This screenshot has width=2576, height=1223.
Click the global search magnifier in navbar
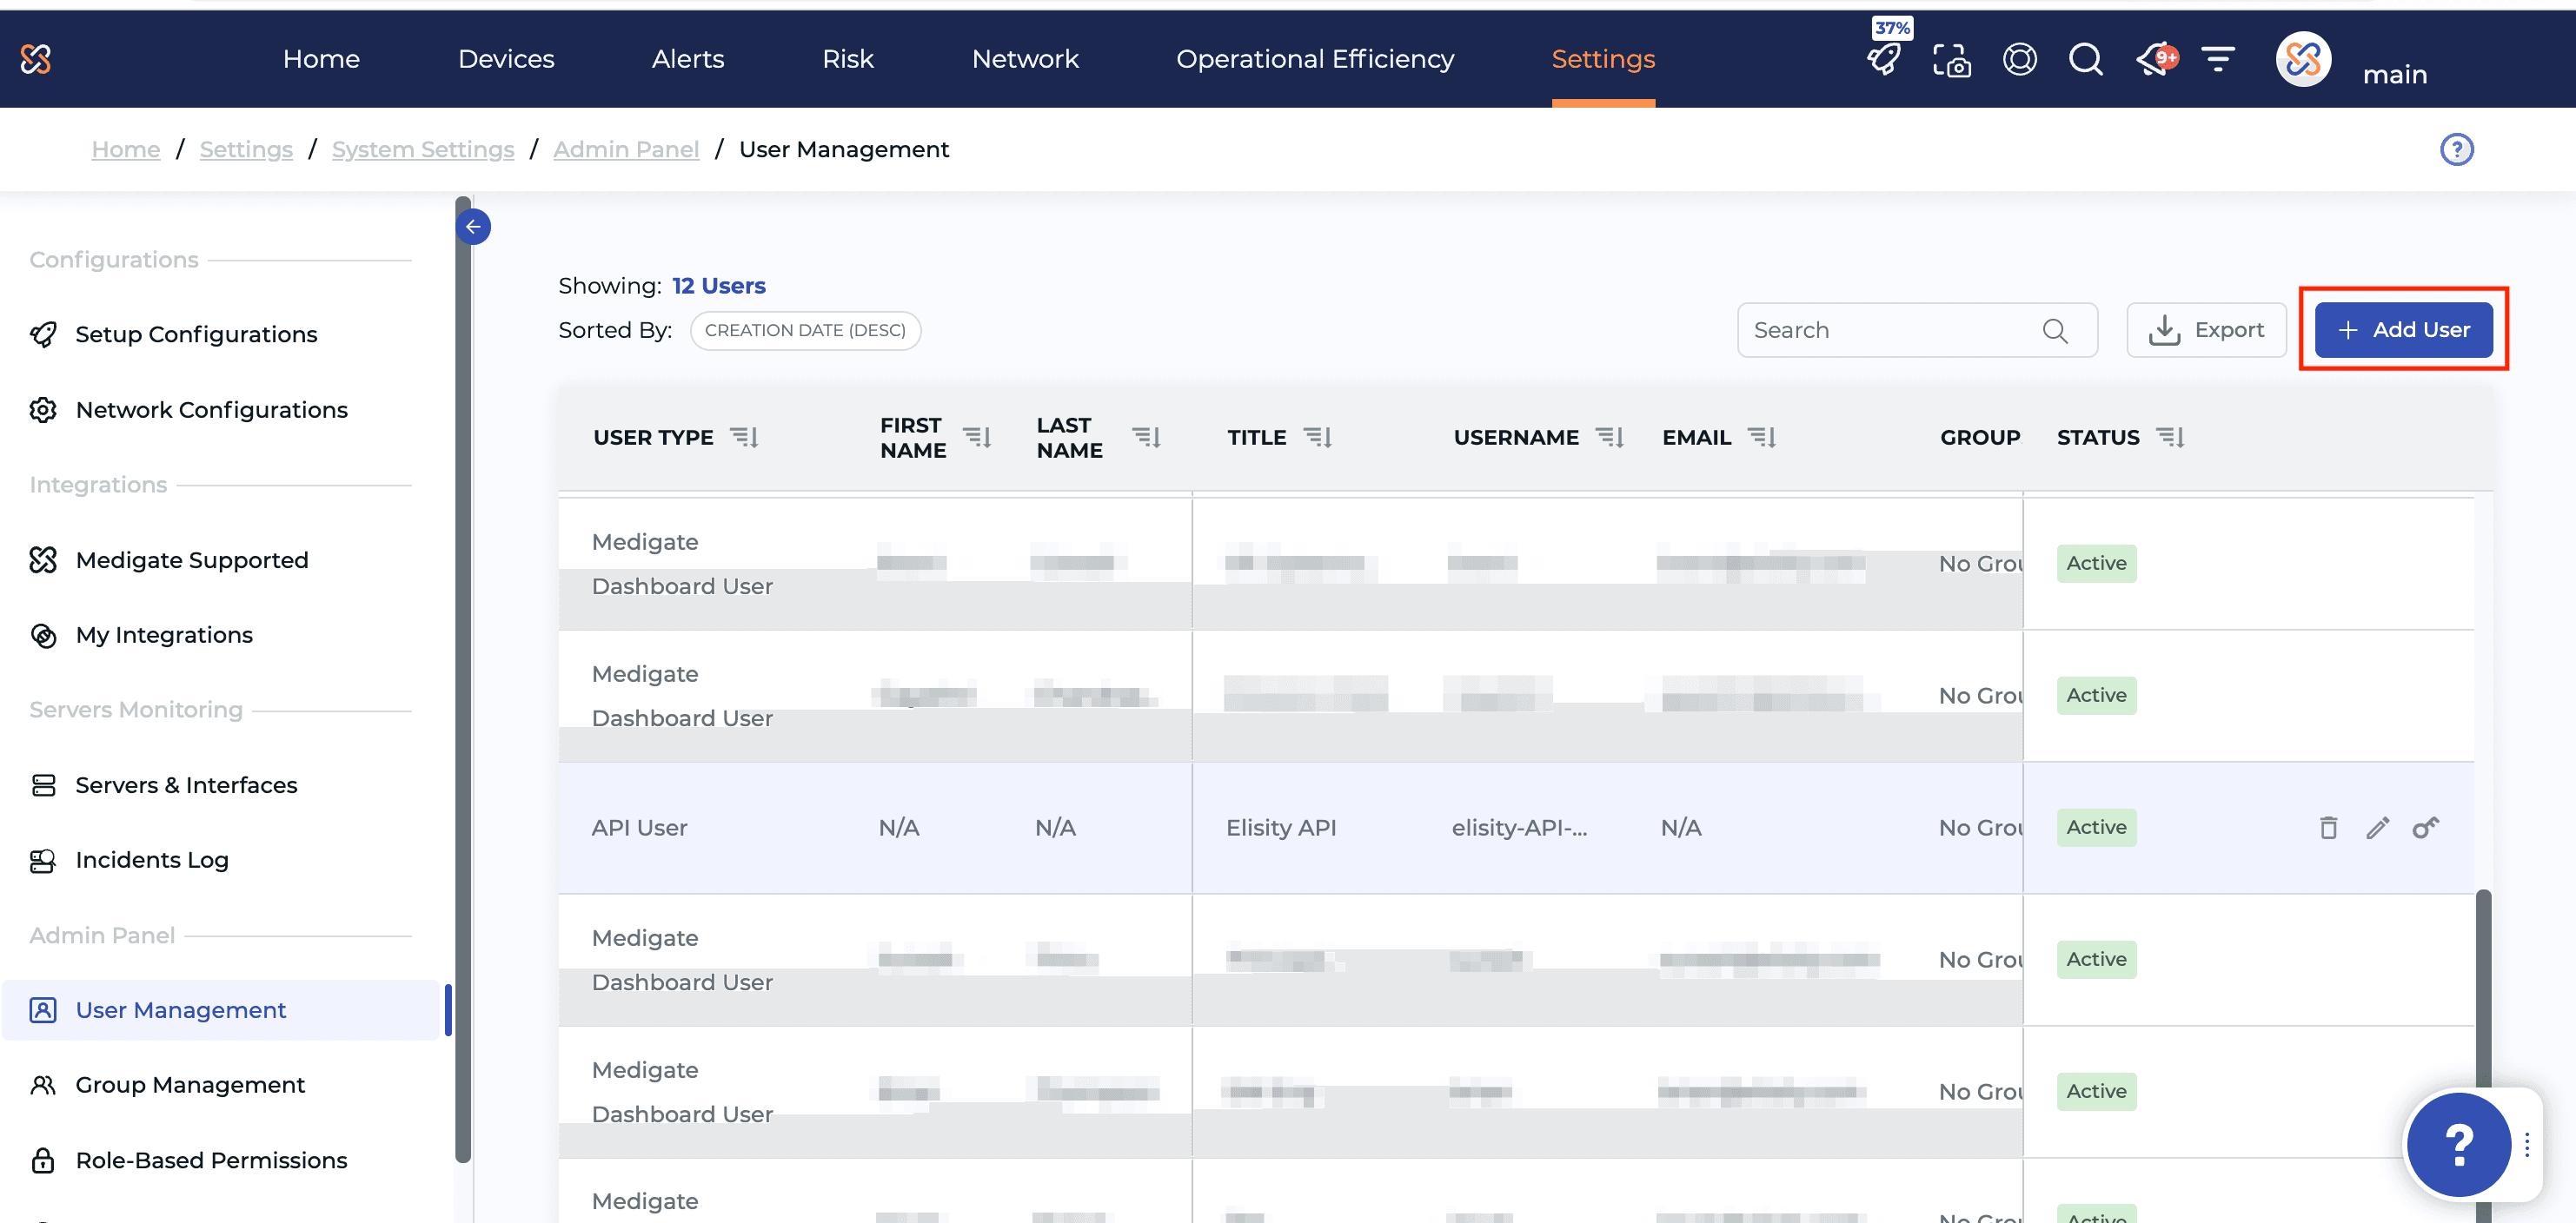[2085, 59]
